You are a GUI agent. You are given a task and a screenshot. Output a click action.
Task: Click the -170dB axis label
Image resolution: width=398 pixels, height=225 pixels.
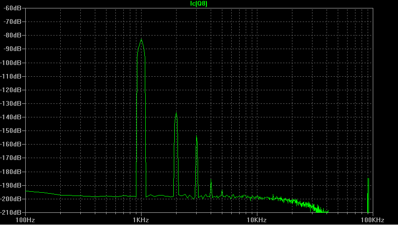tap(11, 158)
